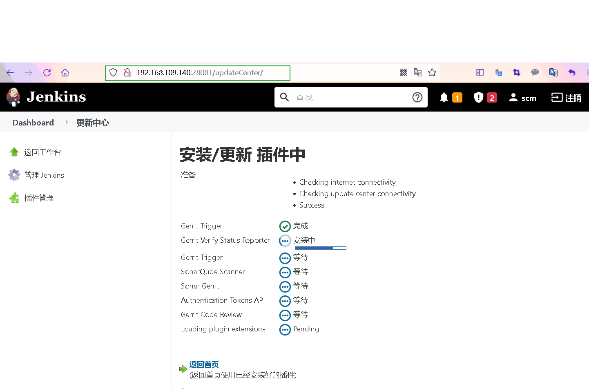Click the status icon for SonarQube Scanner
The width and height of the screenshot is (589, 389).
[285, 272]
